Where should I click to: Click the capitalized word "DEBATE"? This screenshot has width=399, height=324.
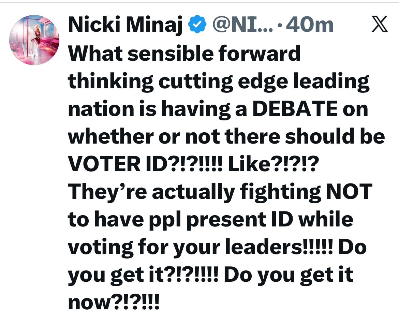tap(294, 108)
